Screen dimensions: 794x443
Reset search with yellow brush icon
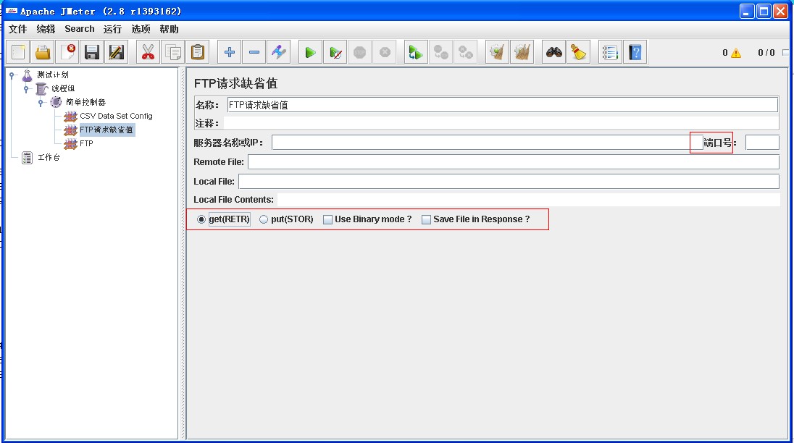click(578, 52)
